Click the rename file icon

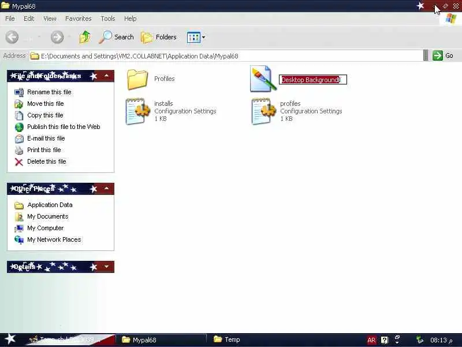[x=19, y=93]
